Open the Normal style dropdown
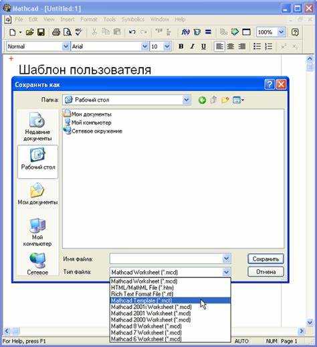The image size is (317, 347). click(66, 46)
